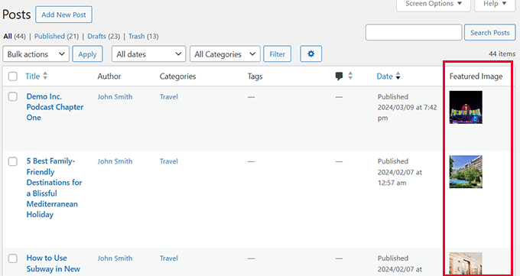This screenshot has height=276, width=520.
Task: Check the How to Use Subway post checkbox
Action: [12, 258]
